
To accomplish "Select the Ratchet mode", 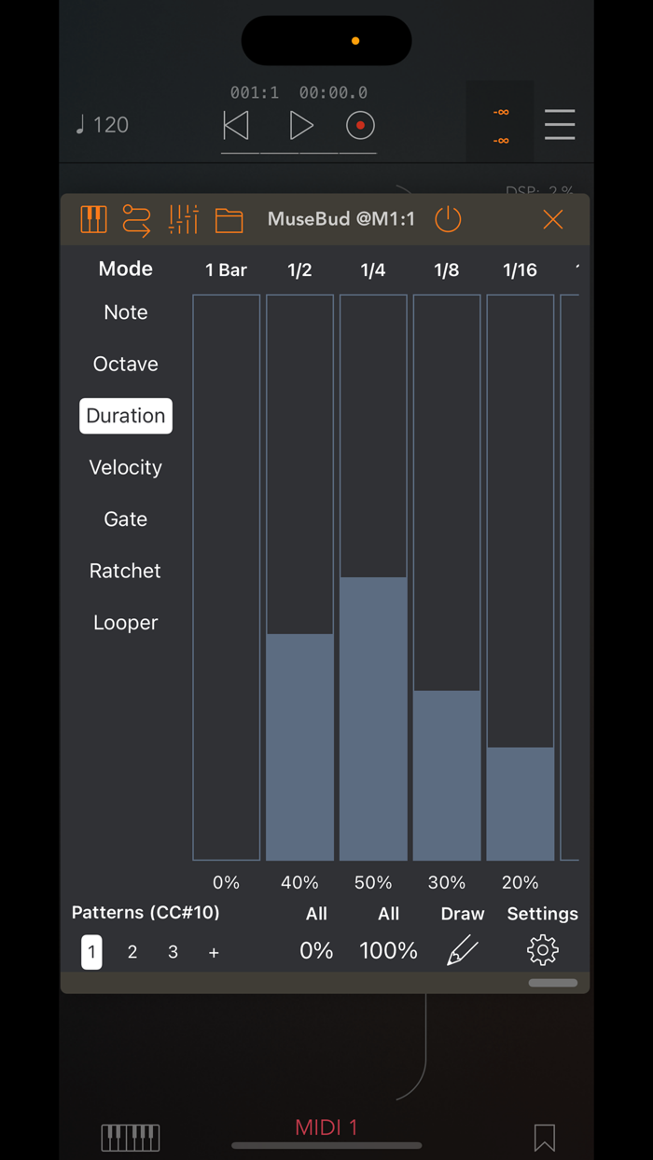I will tap(124, 571).
